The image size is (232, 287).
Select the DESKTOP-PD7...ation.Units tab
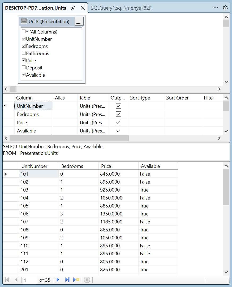[x=36, y=8]
